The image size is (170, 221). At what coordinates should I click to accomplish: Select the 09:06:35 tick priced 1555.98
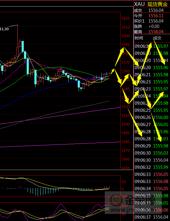tap(152, 195)
